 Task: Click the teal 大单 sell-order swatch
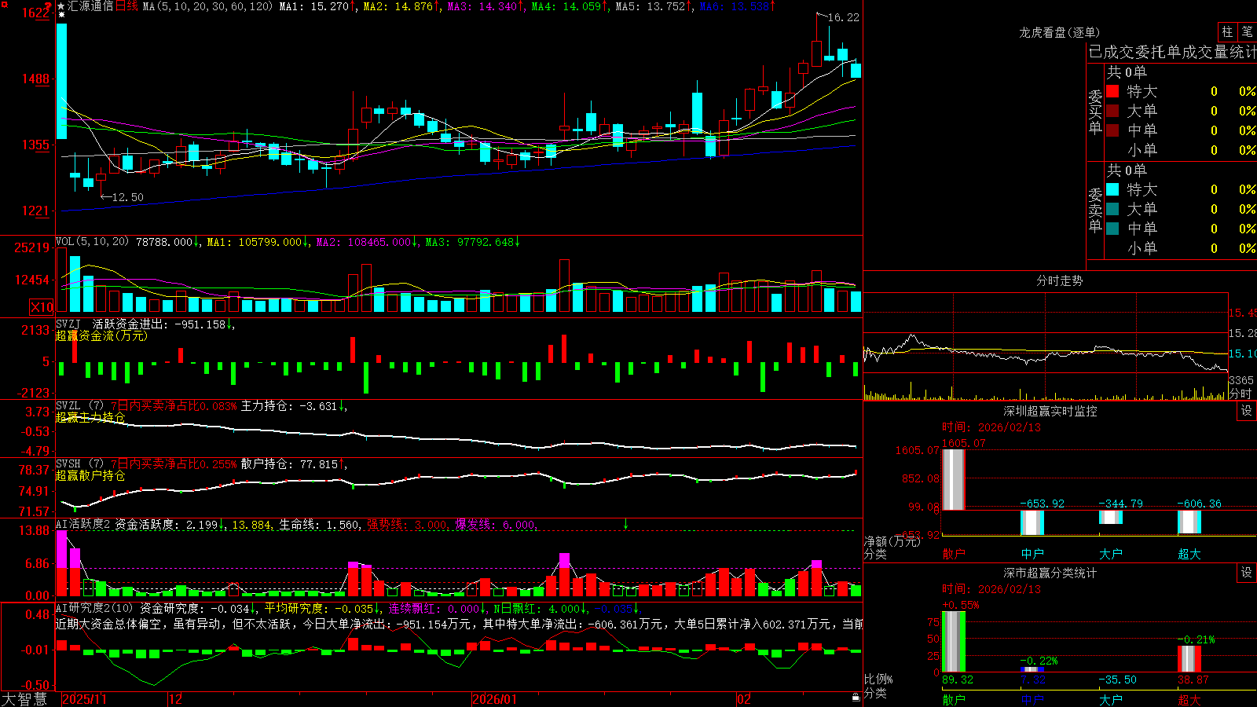[x=1112, y=209]
